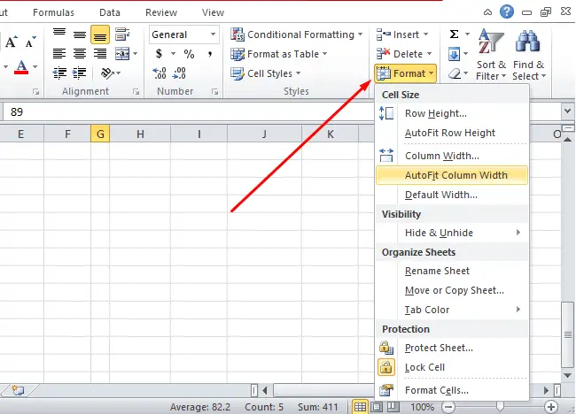Viewport: 576px width, 414px height.
Task: Choose Protect Sheet menu item
Action: [x=452, y=348]
